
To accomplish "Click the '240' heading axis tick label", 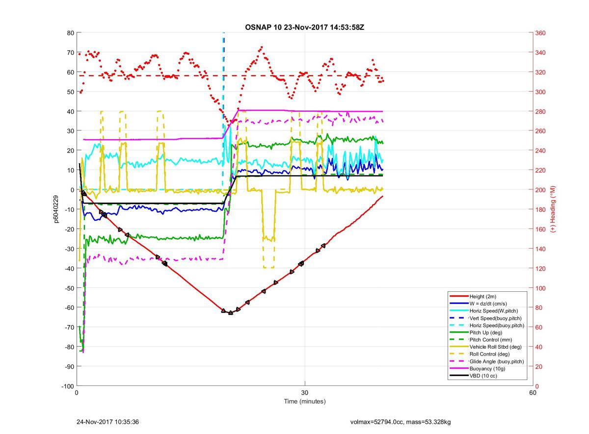I will 539,151.
